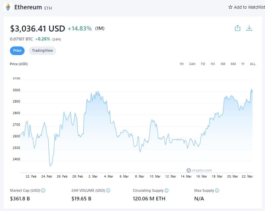Click the Ethereum title text
265x211 pixels.
click(28, 7)
